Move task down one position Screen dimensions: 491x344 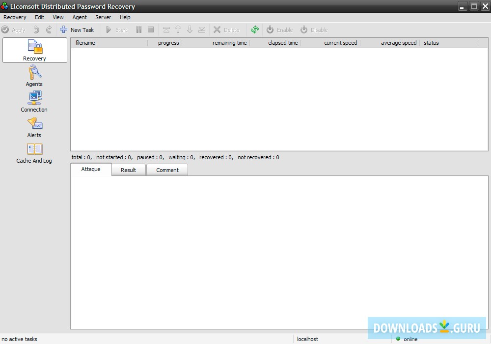click(x=190, y=30)
